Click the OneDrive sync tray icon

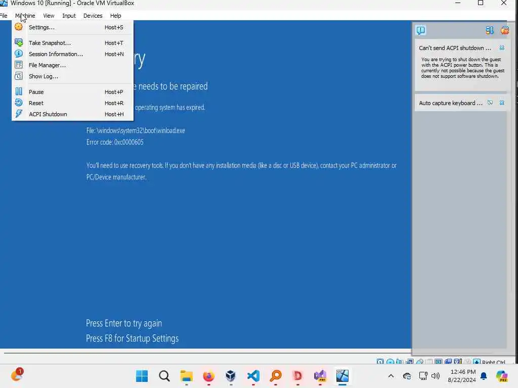[407, 376]
